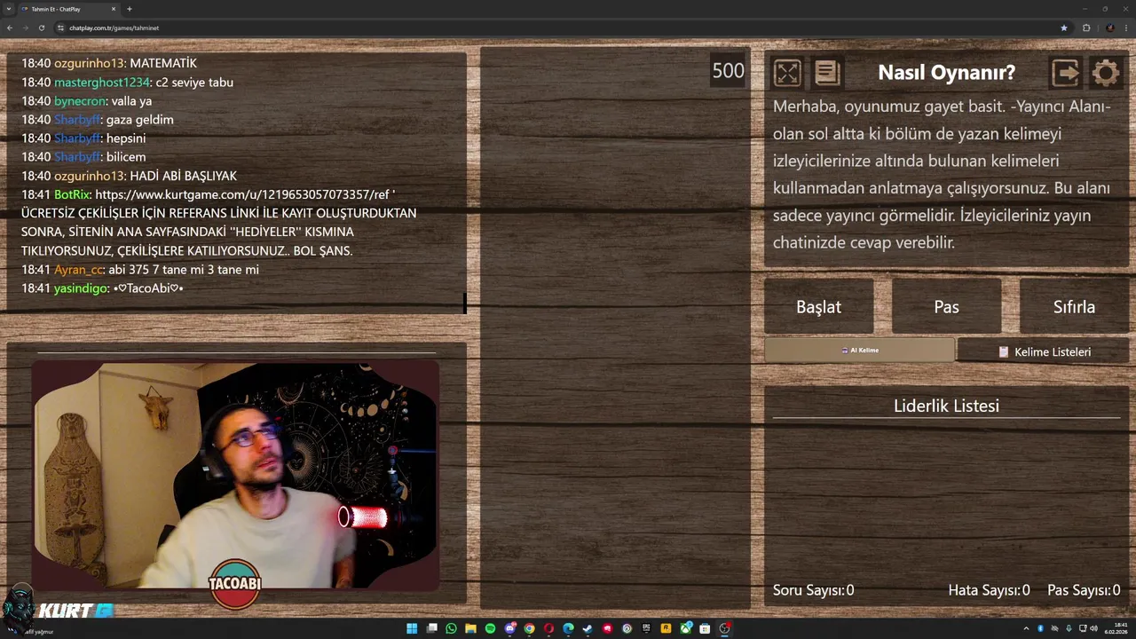Open Xbox app from the taskbar
The height and width of the screenshot is (639, 1136).
click(x=685, y=628)
